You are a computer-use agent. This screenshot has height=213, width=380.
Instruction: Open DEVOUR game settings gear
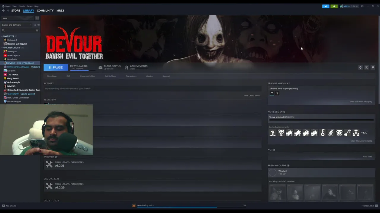coord(360,67)
